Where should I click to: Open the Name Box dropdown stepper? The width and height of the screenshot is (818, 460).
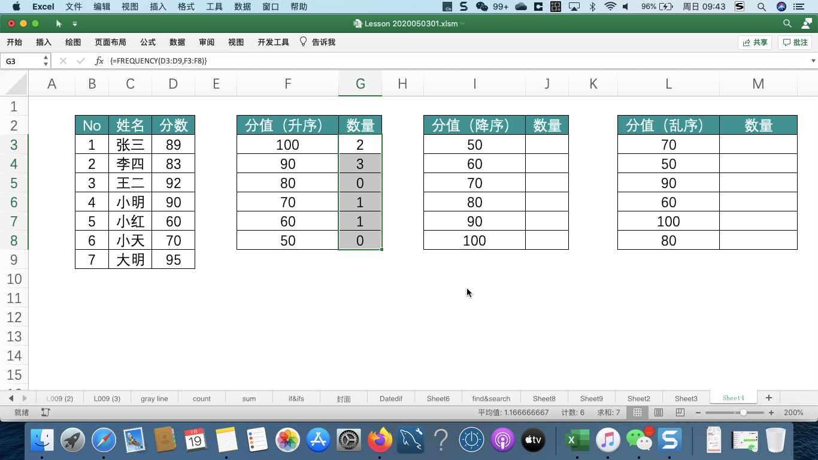(46, 61)
